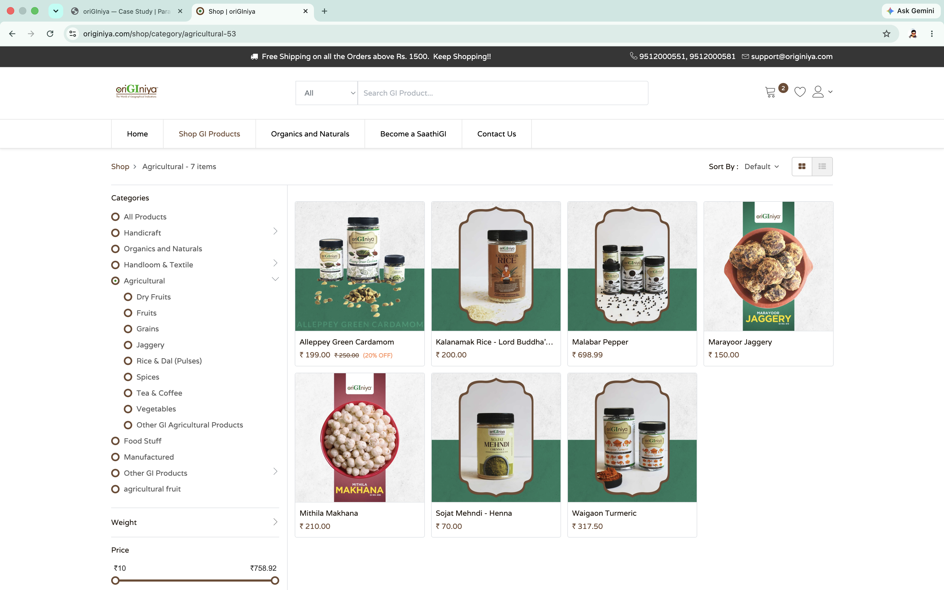Screen dimensions: 944x590
Task: Open the user account icon
Action: pyautogui.click(x=818, y=92)
